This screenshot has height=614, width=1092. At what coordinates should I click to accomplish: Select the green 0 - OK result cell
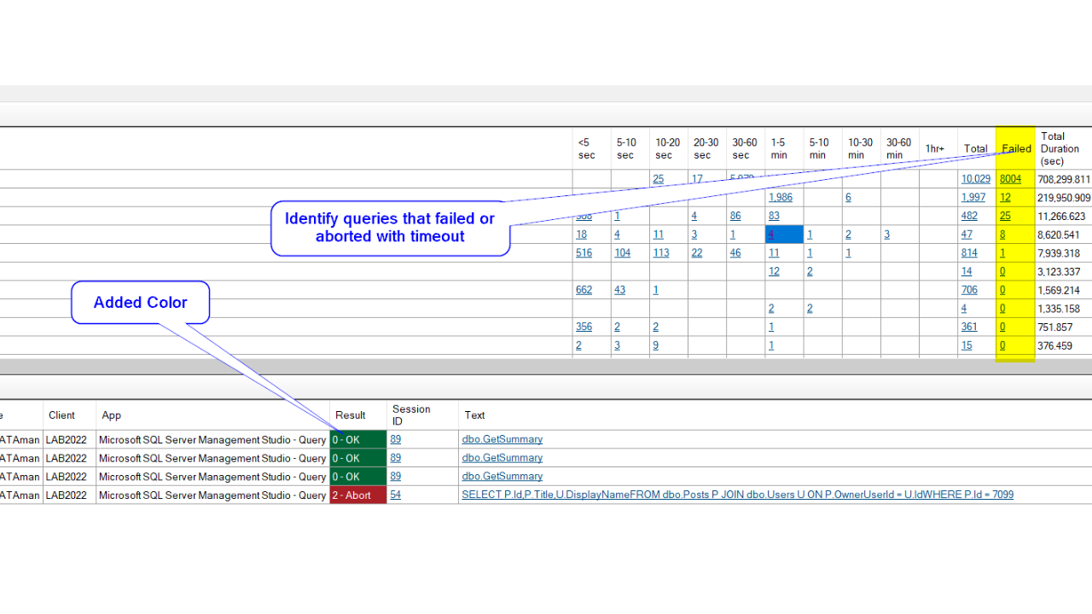coord(357,439)
